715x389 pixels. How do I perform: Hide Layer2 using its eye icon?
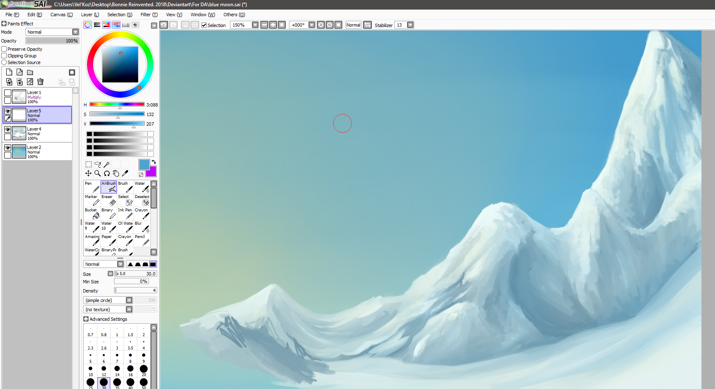(x=7, y=148)
